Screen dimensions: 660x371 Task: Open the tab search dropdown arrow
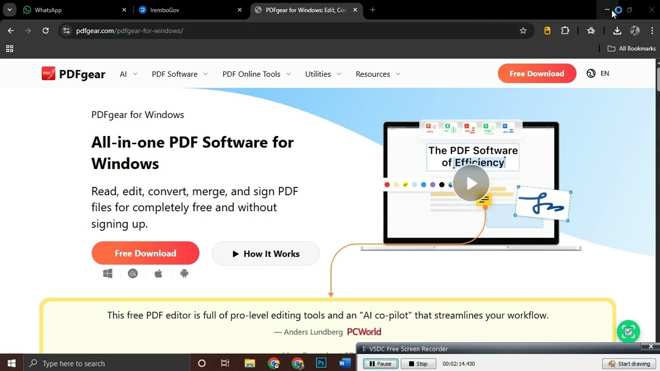point(9,10)
